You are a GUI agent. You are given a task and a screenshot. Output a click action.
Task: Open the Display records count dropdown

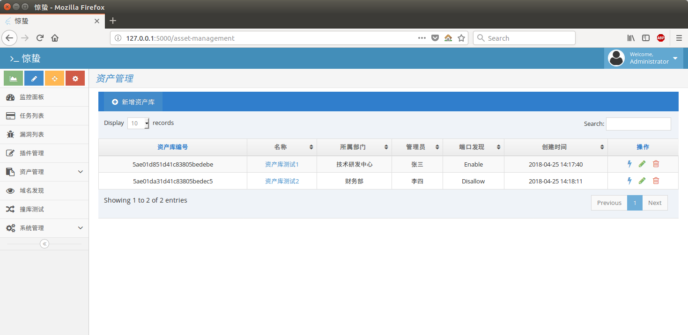138,123
